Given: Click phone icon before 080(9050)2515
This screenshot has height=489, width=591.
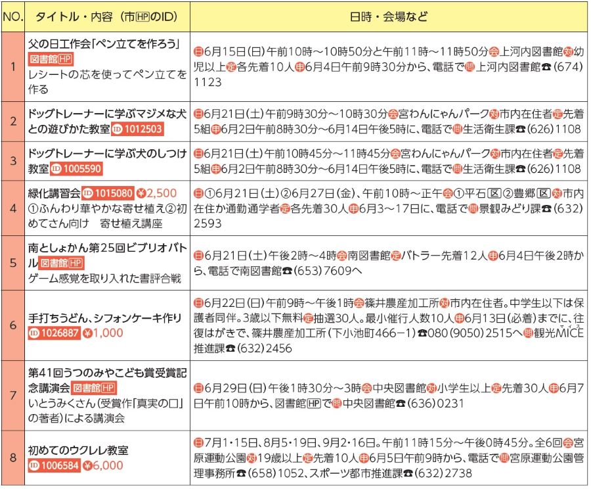Looking at the screenshot, I should click(422, 333).
